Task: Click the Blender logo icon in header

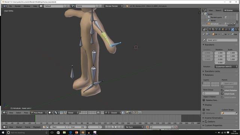Action: point(127,6)
